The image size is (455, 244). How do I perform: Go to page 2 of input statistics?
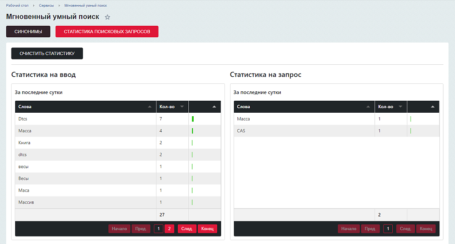click(x=169, y=229)
